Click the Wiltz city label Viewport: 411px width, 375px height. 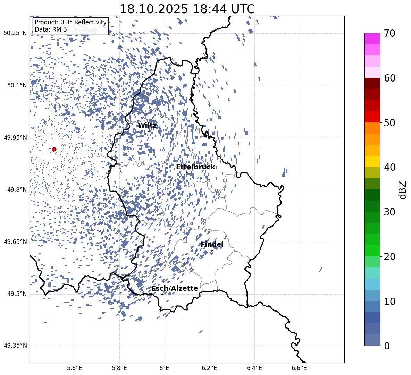pyautogui.click(x=147, y=126)
